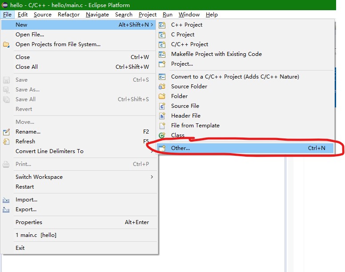Image resolution: width=345 pixels, height=272 pixels.
Task: Click the Open Projects from File System icon
Action: (x=6, y=44)
